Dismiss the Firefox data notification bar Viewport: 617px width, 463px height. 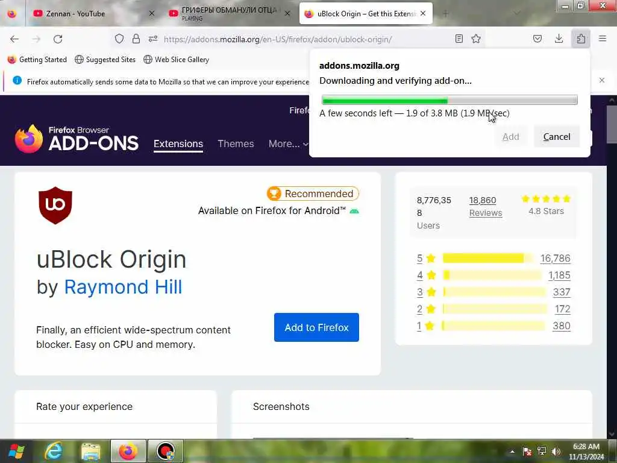coord(602,80)
